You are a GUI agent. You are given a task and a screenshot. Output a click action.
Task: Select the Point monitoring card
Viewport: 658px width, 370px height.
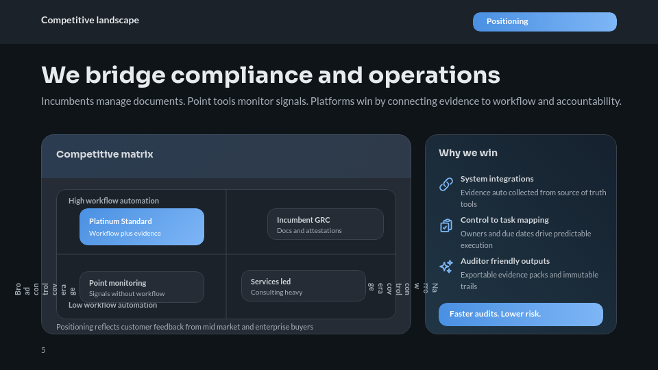click(x=142, y=287)
